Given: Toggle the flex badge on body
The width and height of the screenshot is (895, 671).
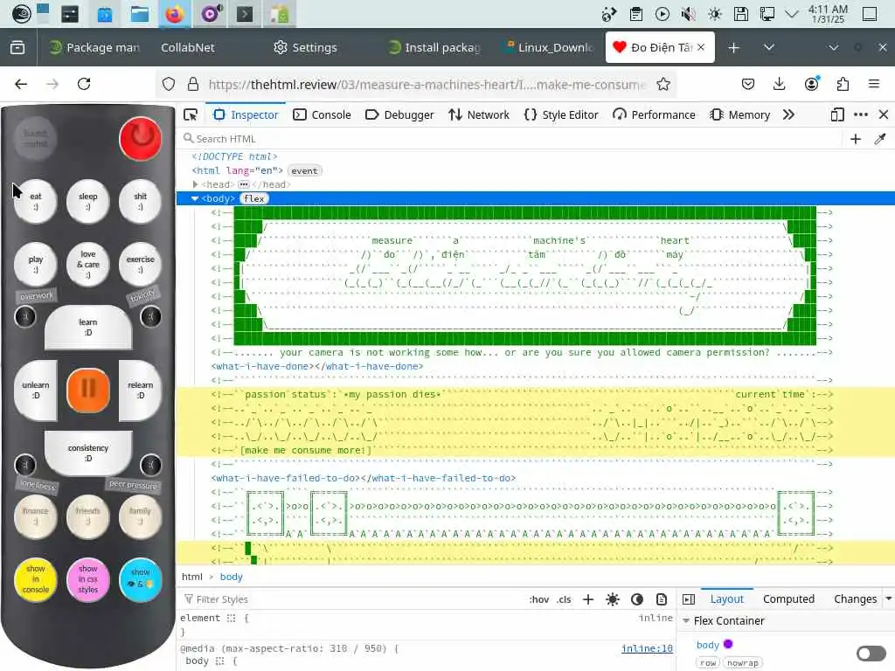Looking at the screenshot, I should point(254,198).
